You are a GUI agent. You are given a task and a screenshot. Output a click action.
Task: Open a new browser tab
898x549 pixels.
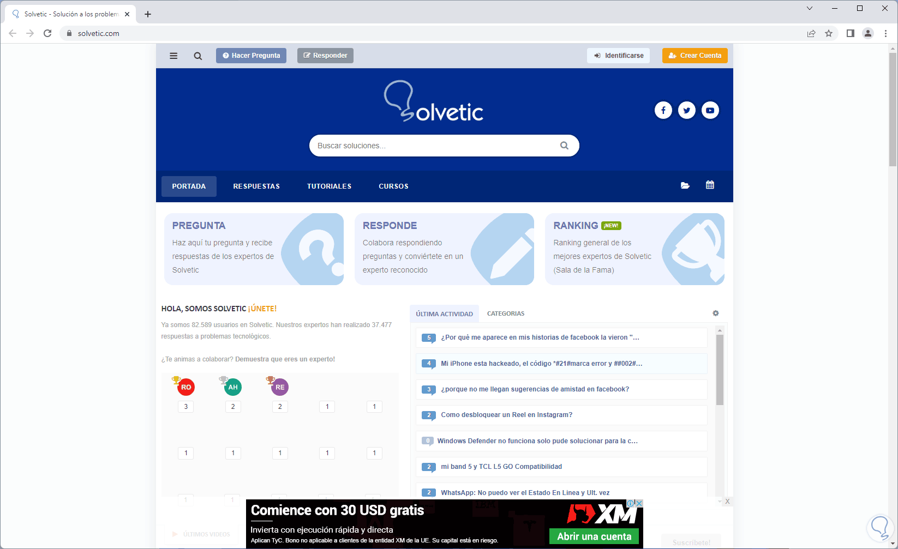(x=148, y=14)
